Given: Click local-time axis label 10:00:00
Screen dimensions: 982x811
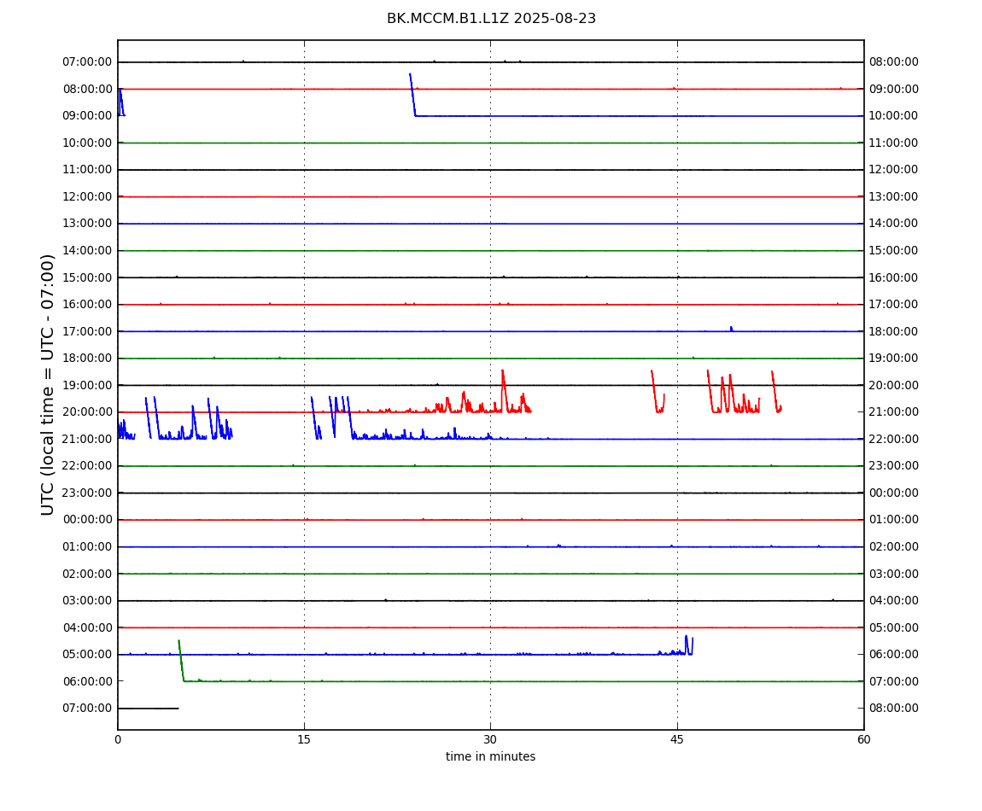Looking at the screenshot, I should click(x=894, y=116).
